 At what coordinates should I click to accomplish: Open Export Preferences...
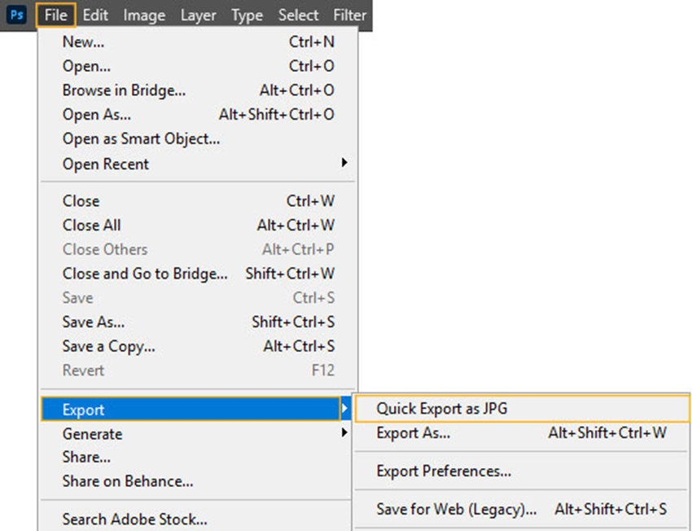[x=444, y=471]
